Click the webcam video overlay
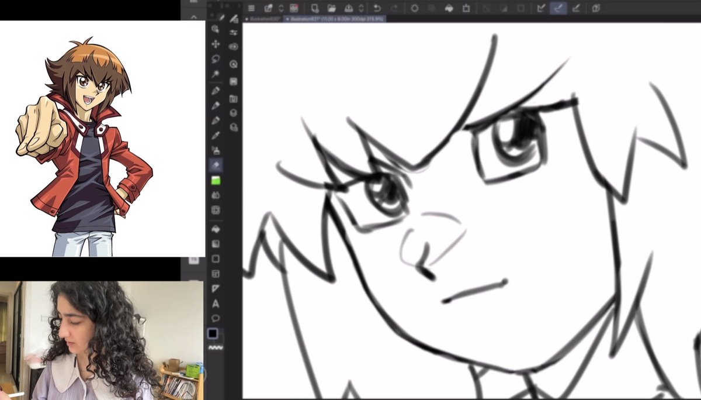Viewport: 701px width, 400px height. (102, 340)
